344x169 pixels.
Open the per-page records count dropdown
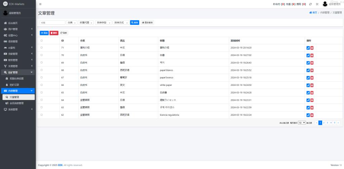(302, 123)
